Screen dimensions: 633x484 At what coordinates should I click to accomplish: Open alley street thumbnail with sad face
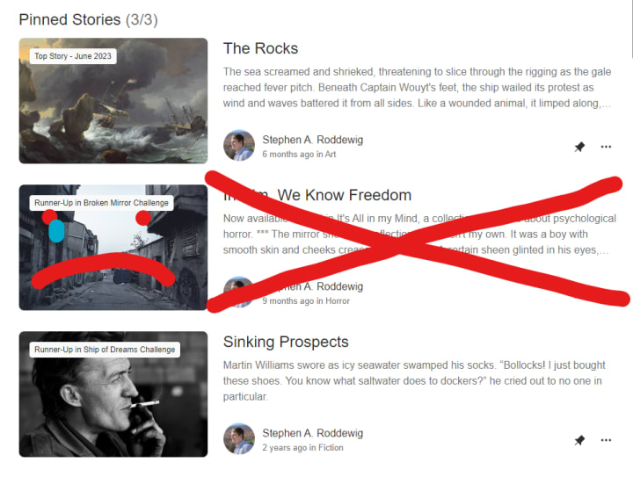tap(113, 248)
